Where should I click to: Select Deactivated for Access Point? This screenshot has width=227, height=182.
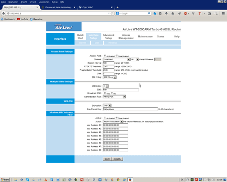(x=117, y=56)
